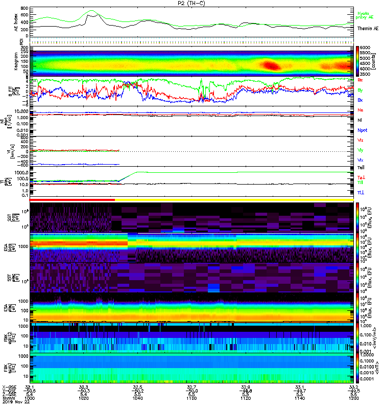Select the red Viz velocity legend label
Screen dimensions: 383x409
pyautogui.click(x=361, y=140)
